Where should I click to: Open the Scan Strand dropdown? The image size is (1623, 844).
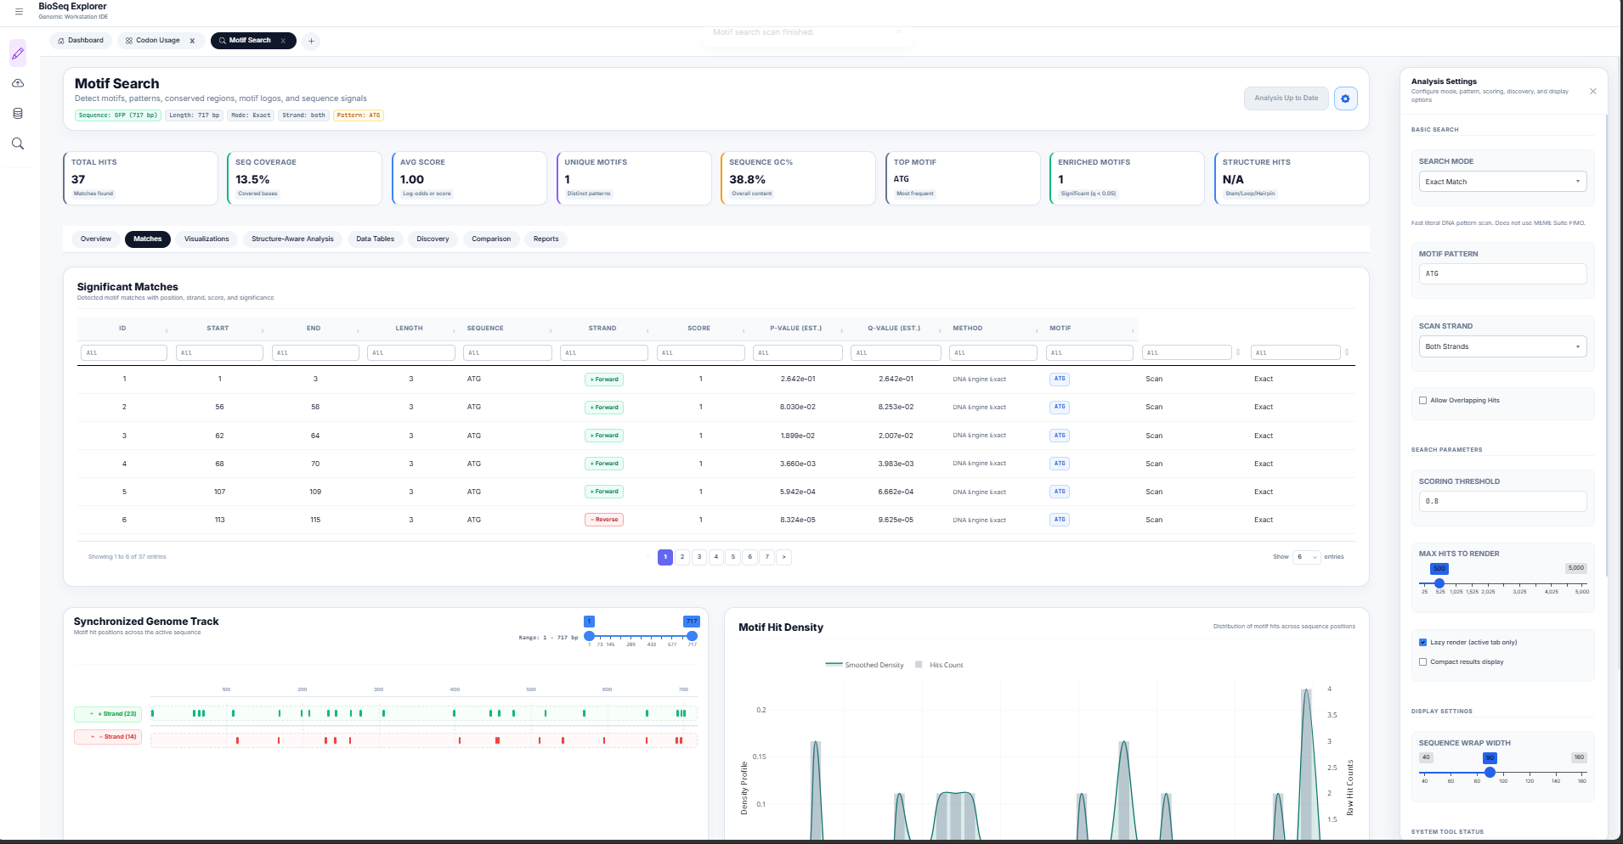coord(1502,346)
